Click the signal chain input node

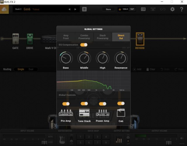(2, 39)
